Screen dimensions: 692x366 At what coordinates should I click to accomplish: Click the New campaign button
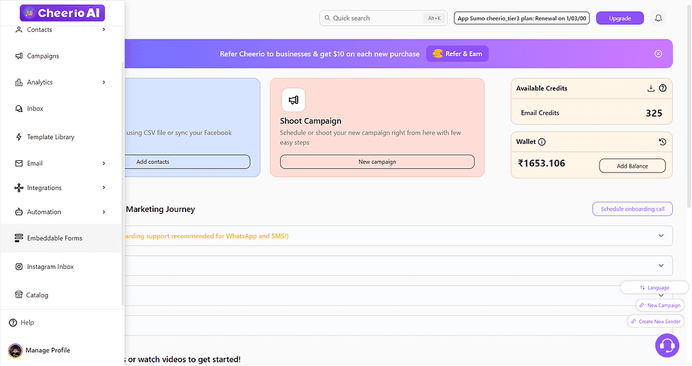pyautogui.click(x=377, y=162)
